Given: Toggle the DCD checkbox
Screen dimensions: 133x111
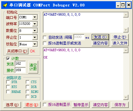Looking at the screenshot, I should 28,97.
